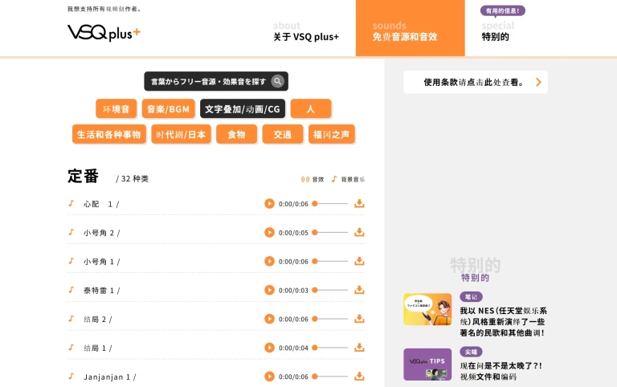Viewport: 617px width, 387px height.
Task: Play the 泰特雷 1 sound
Action: (269, 291)
